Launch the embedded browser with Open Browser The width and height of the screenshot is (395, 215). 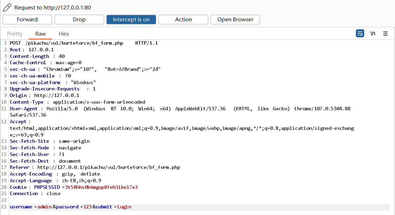tap(235, 20)
